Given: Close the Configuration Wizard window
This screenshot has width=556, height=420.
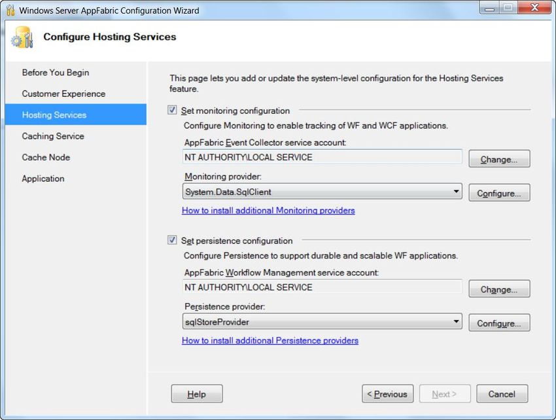Looking at the screenshot, I should [x=534, y=8].
